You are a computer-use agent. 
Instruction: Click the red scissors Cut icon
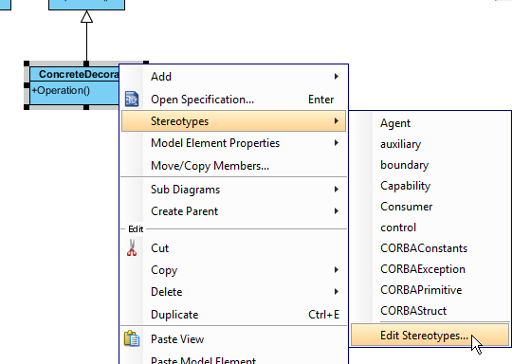(x=132, y=247)
